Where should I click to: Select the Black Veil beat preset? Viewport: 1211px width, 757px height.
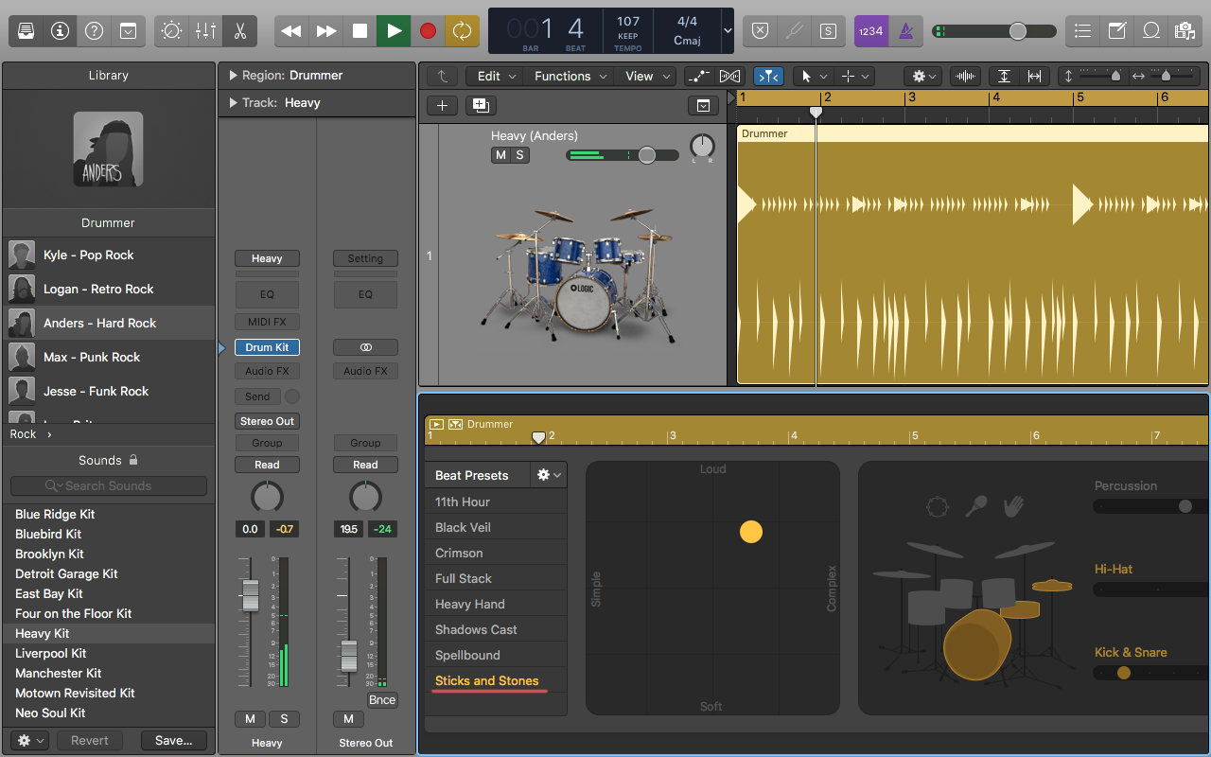pyautogui.click(x=496, y=527)
